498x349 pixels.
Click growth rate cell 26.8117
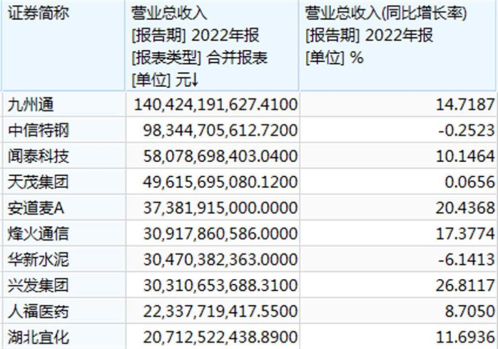tap(398, 285)
